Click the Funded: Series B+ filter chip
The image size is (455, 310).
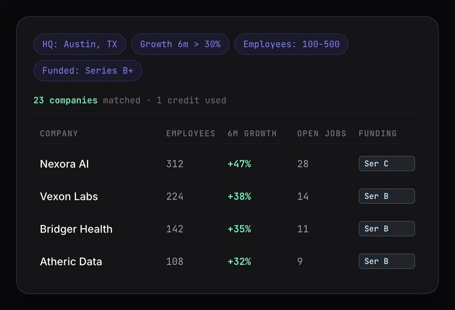(x=88, y=71)
